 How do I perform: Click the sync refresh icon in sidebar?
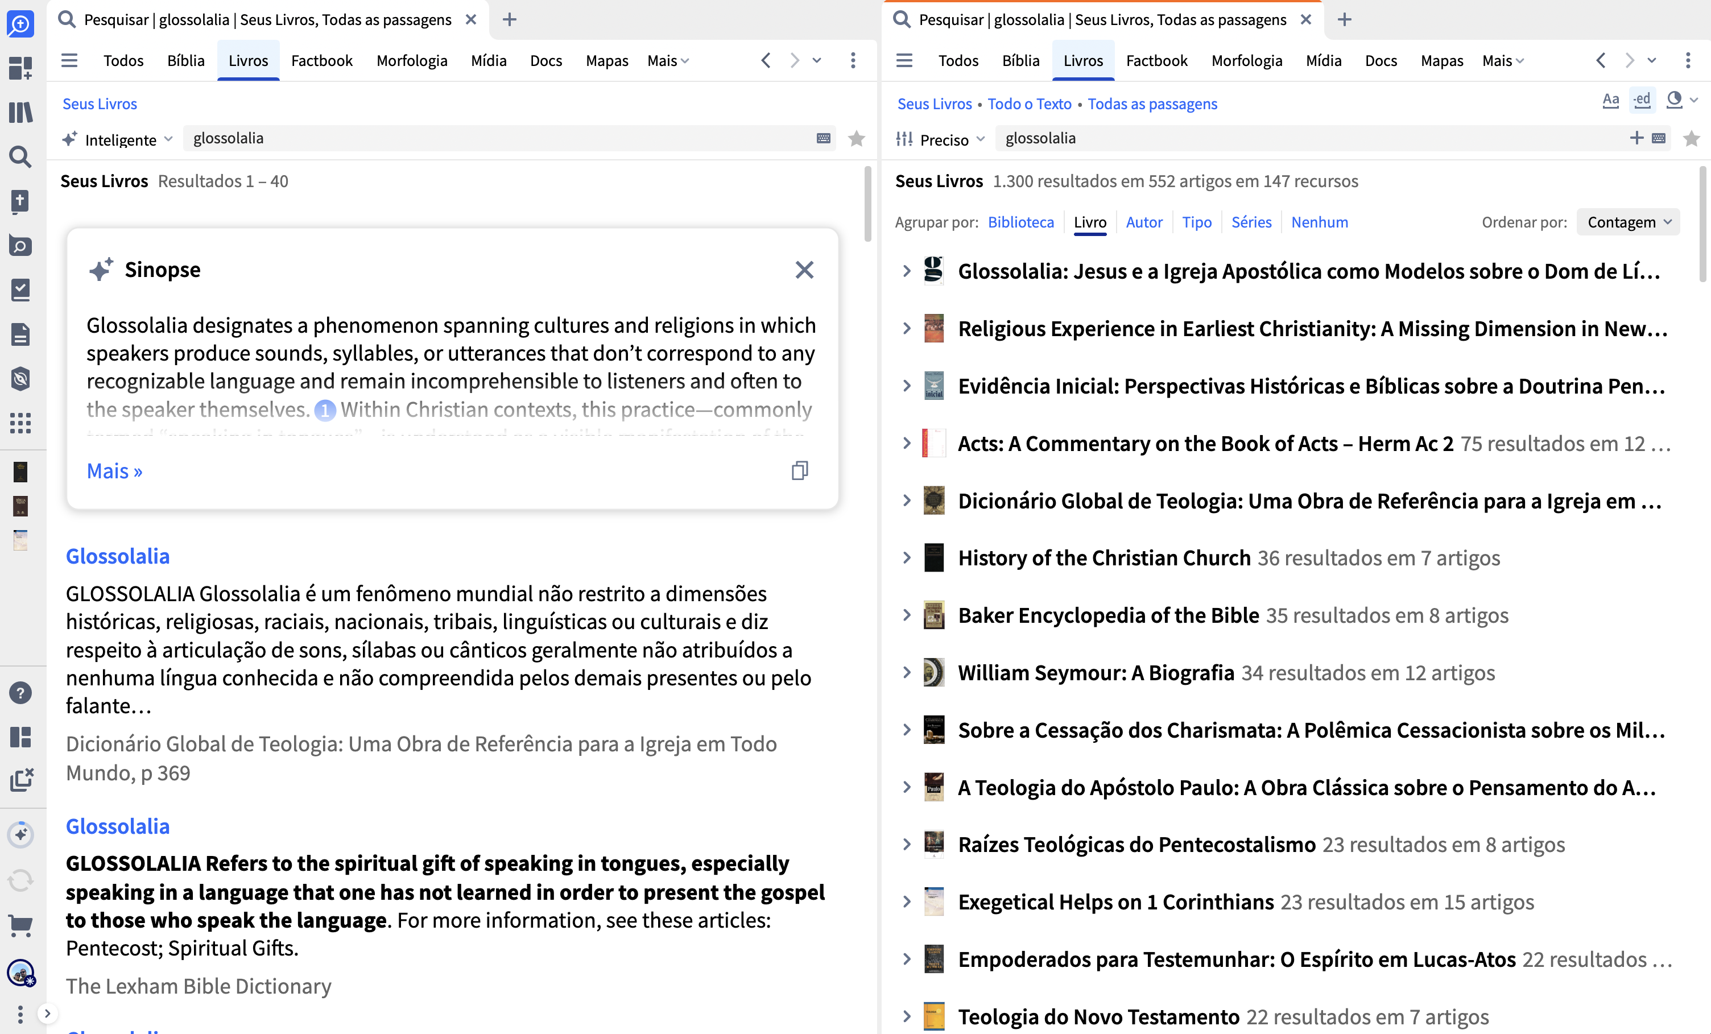pos(20,880)
